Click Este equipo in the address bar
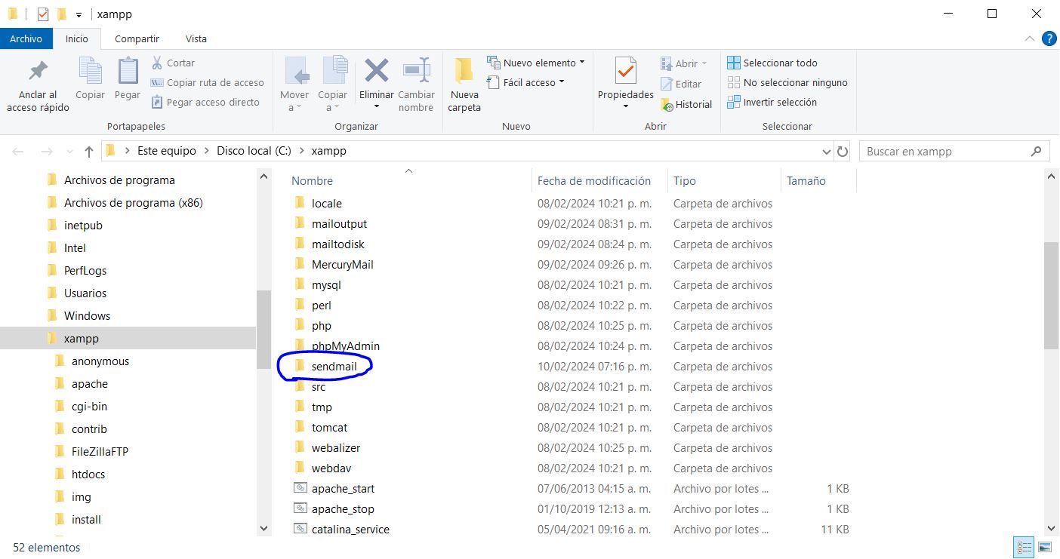The height and width of the screenshot is (559, 1060). point(167,151)
